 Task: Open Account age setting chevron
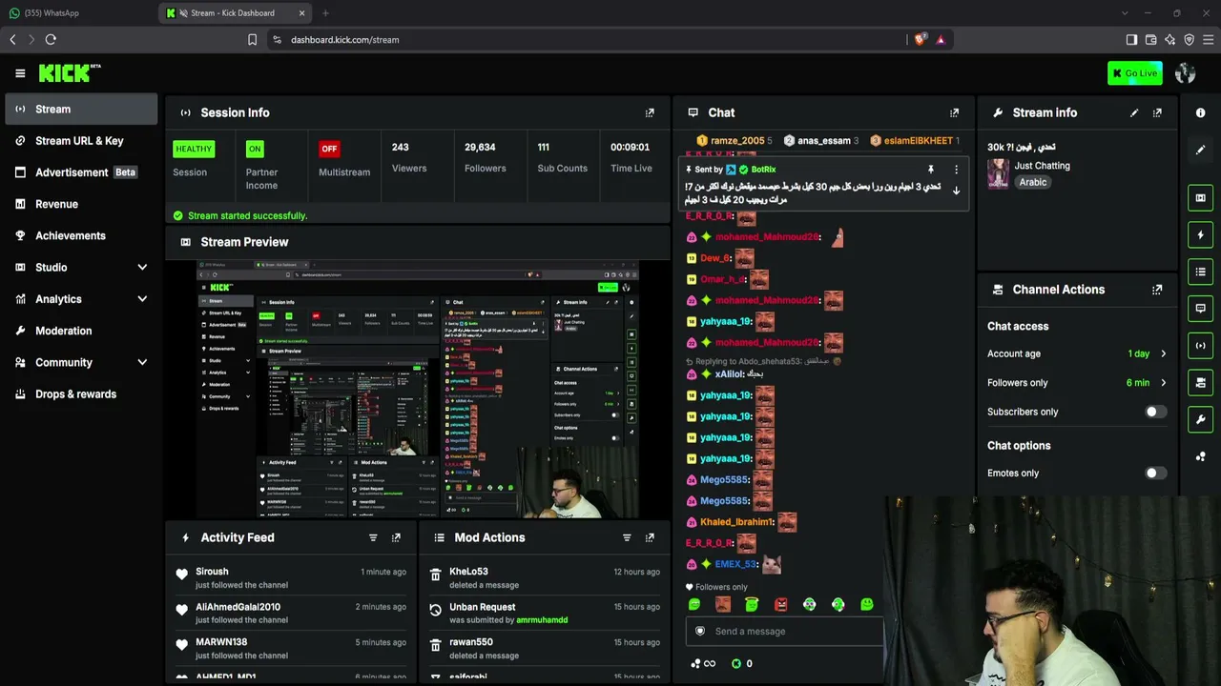[x=1163, y=353]
